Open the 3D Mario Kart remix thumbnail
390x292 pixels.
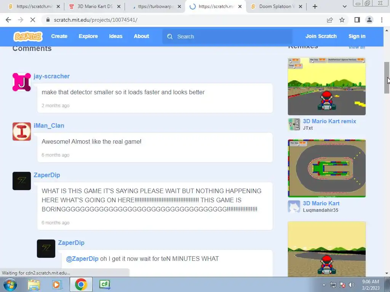click(326, 86)
